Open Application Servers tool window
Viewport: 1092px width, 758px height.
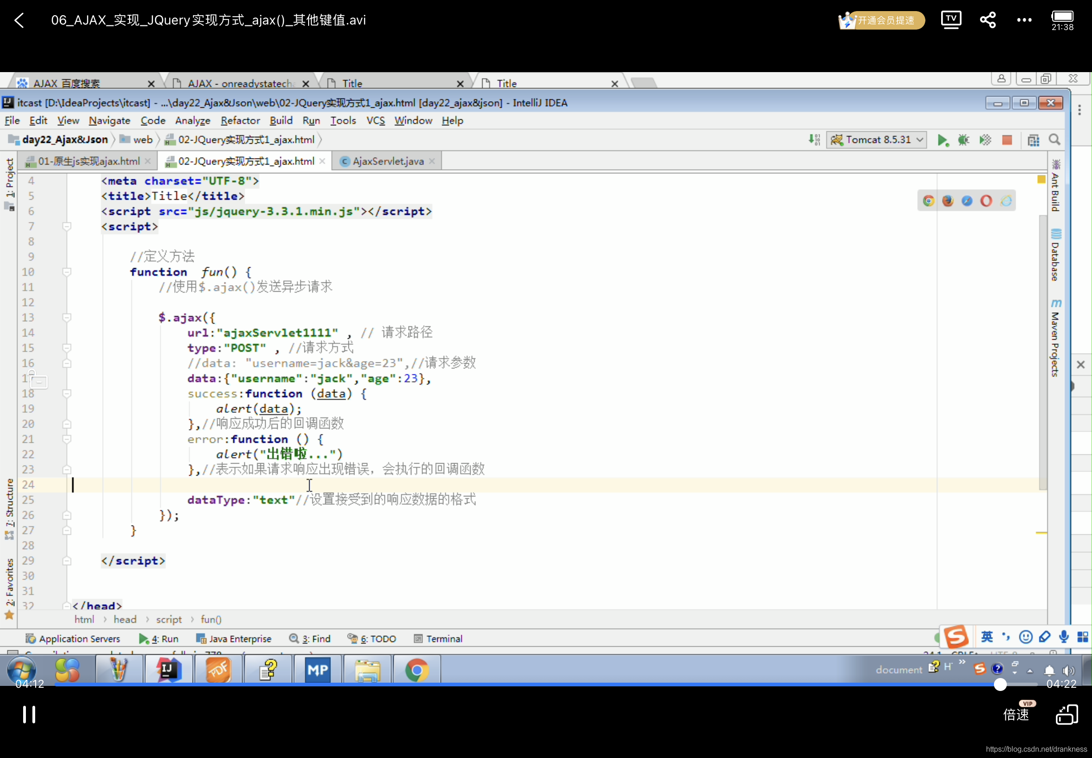pos(73,639)
